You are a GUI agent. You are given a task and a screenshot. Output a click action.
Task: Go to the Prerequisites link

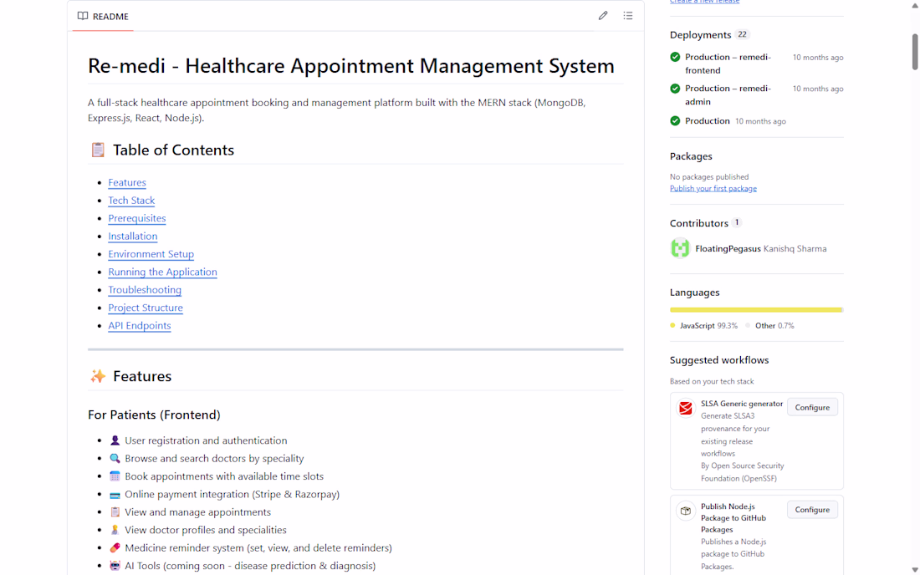[136, 218]
